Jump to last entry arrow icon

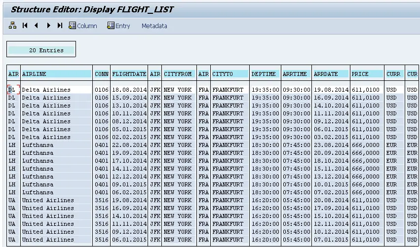[x=60, y=26]
